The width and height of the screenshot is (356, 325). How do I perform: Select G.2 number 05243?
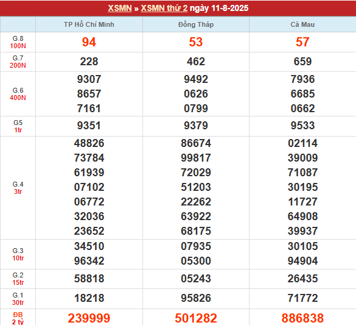click(196, 279)
